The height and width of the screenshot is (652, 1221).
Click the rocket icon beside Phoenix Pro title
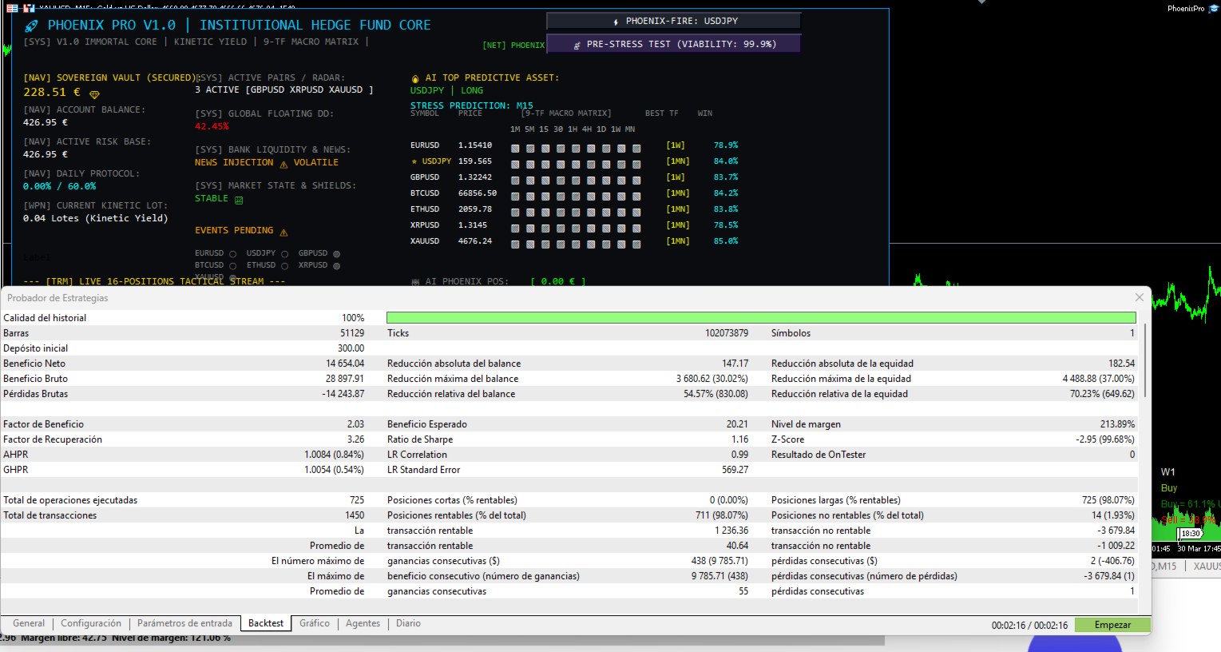[31, 26]
